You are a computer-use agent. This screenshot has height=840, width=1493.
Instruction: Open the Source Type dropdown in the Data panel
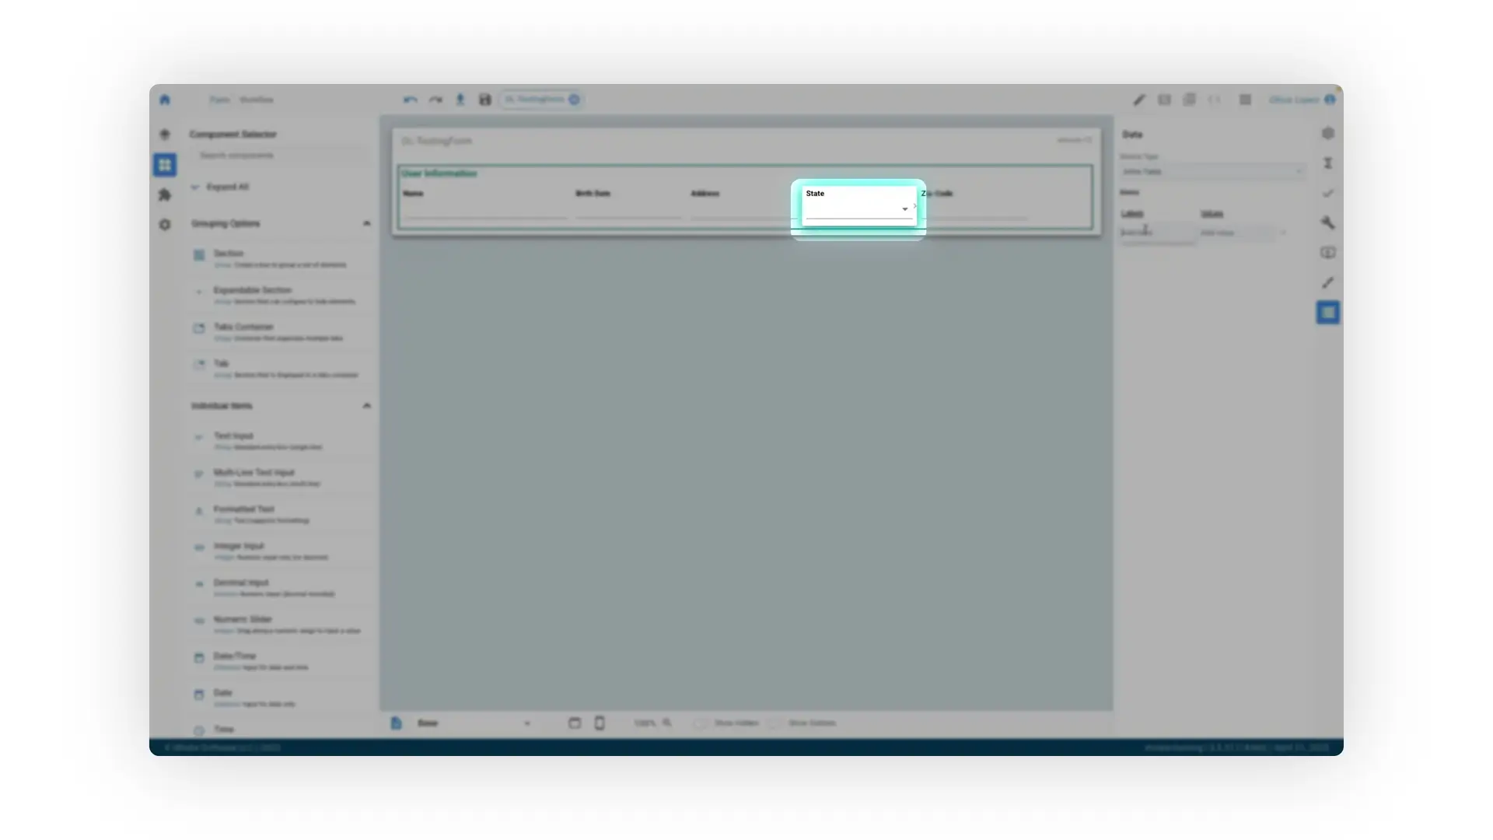click(1213, 171)
